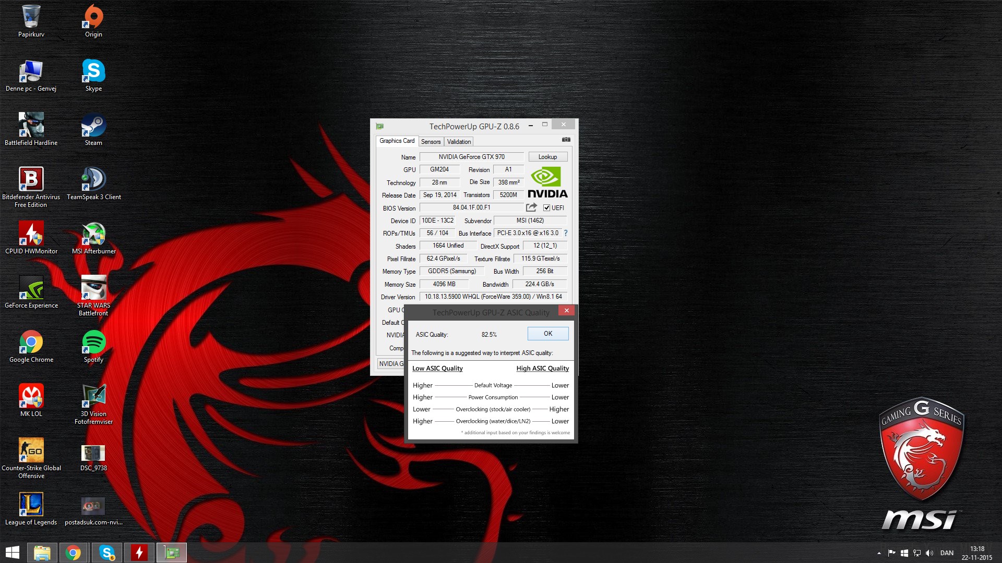The image size is (1002, 563).
Task: Click the Bandwidth value 224.4 GB/s
Action: point(540,284)
